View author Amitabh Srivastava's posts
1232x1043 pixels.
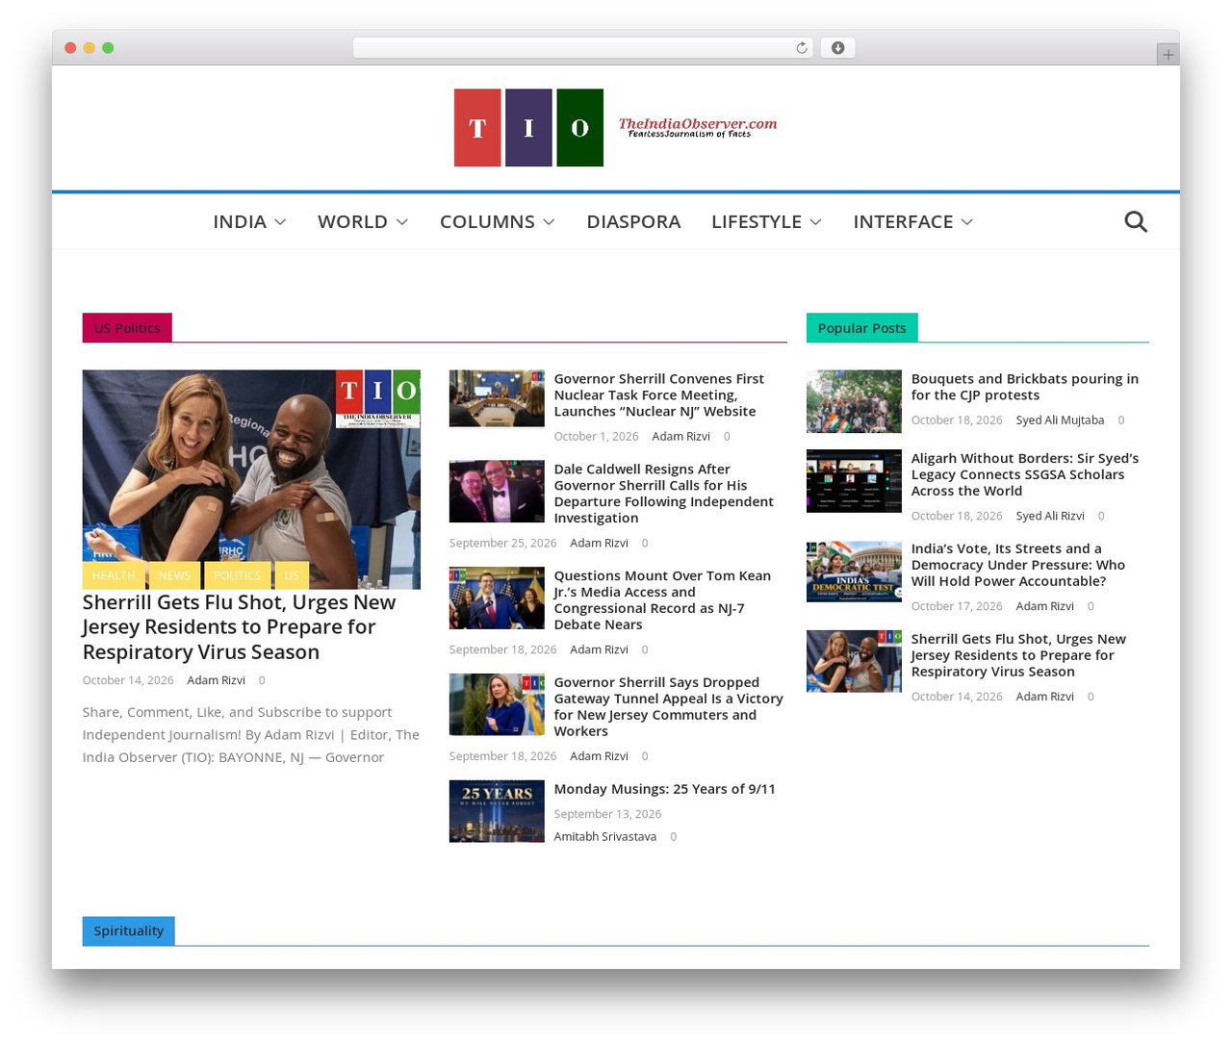coord(604,837)
